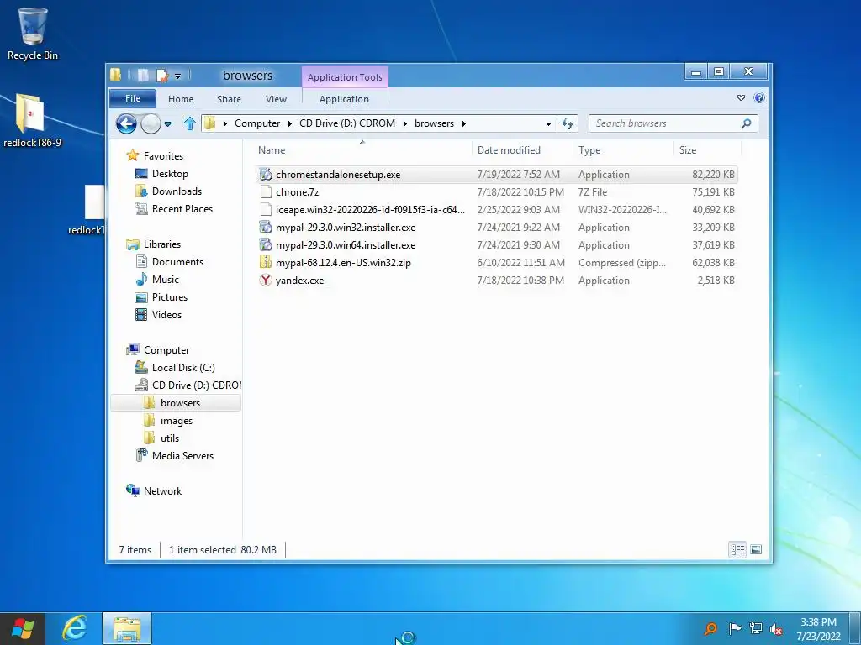
Task: Select the utils folder in tree
Action: pos(170,438)
